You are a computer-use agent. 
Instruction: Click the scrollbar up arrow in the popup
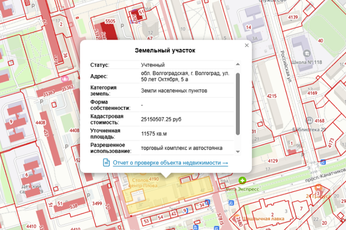237,64
